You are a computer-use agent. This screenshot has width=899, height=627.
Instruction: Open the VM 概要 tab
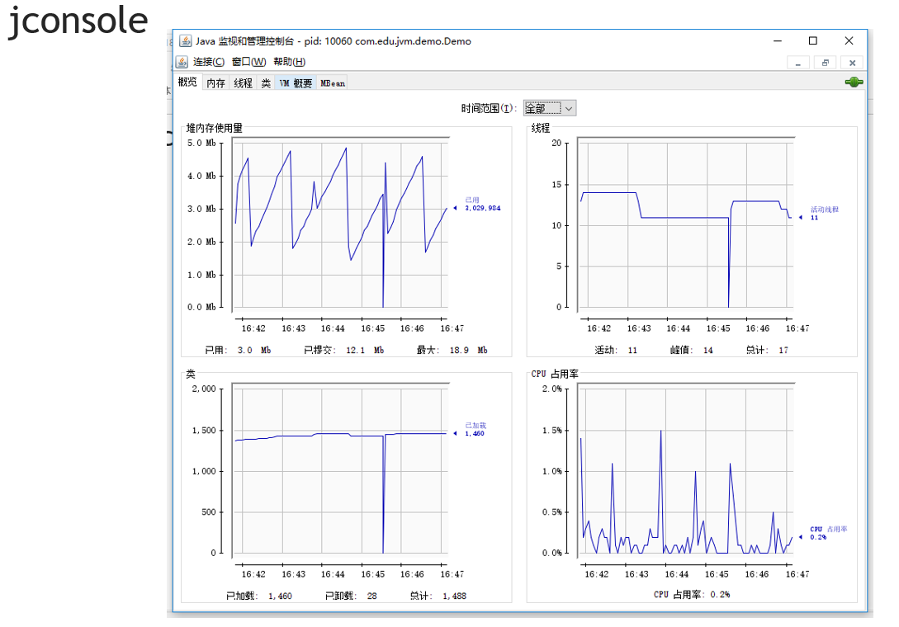pyautogui.click(x=296, y=83)
